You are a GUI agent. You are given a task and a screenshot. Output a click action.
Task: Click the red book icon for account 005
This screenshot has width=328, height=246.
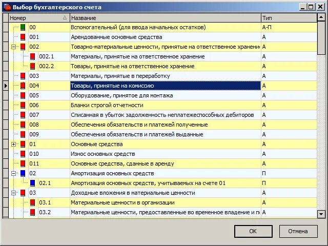(x=23, y=95)
